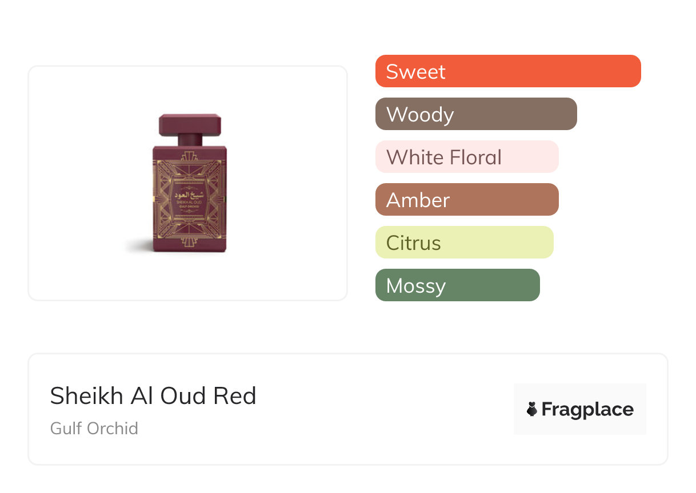Click the Mossy label text

[415, 286]
